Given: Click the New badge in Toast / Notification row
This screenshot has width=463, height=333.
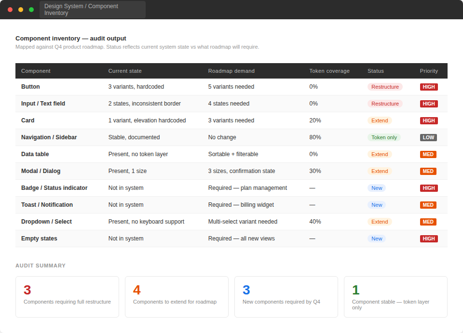Looking at the screenshot, I should tap(377, 205).
